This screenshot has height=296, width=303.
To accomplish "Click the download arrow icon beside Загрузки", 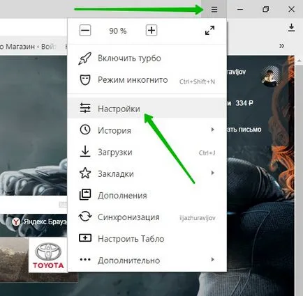I will [x=85, y=151].
